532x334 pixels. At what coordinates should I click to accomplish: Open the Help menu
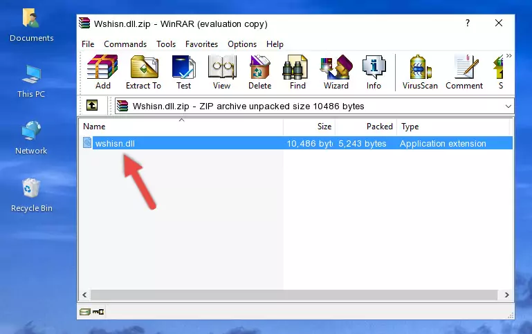pos(275,44)
